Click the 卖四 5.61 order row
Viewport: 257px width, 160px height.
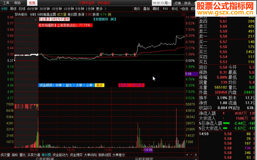click(x=227, y=21)
